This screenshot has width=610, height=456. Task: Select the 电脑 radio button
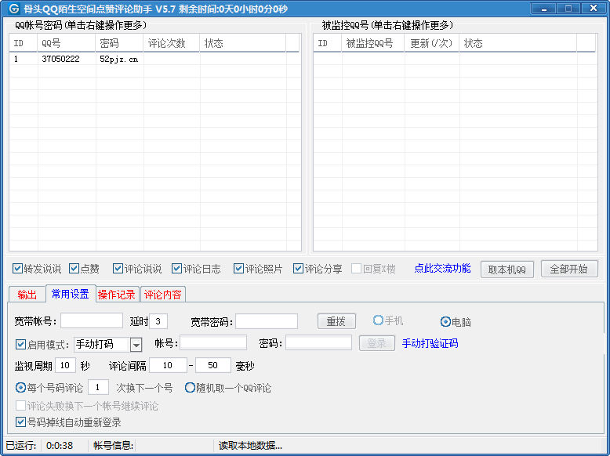pos(445,321)
